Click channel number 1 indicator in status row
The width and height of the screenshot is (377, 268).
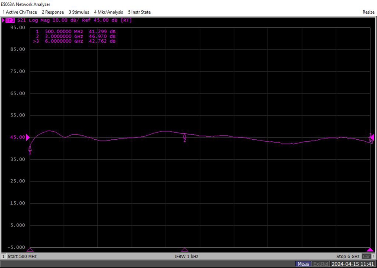coord(4,257)
